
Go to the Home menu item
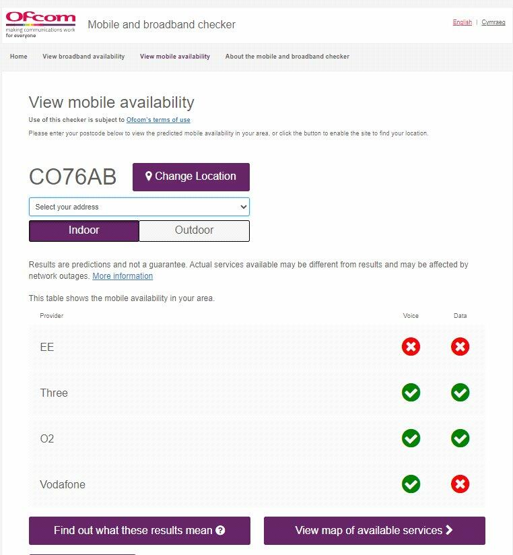[x=19, y=57]
